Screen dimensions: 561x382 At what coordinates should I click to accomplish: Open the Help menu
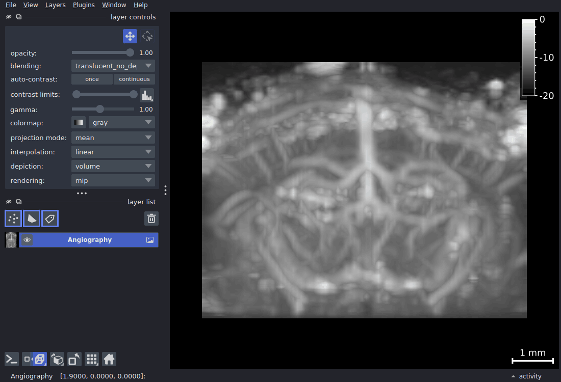click(x=140, y=5)
